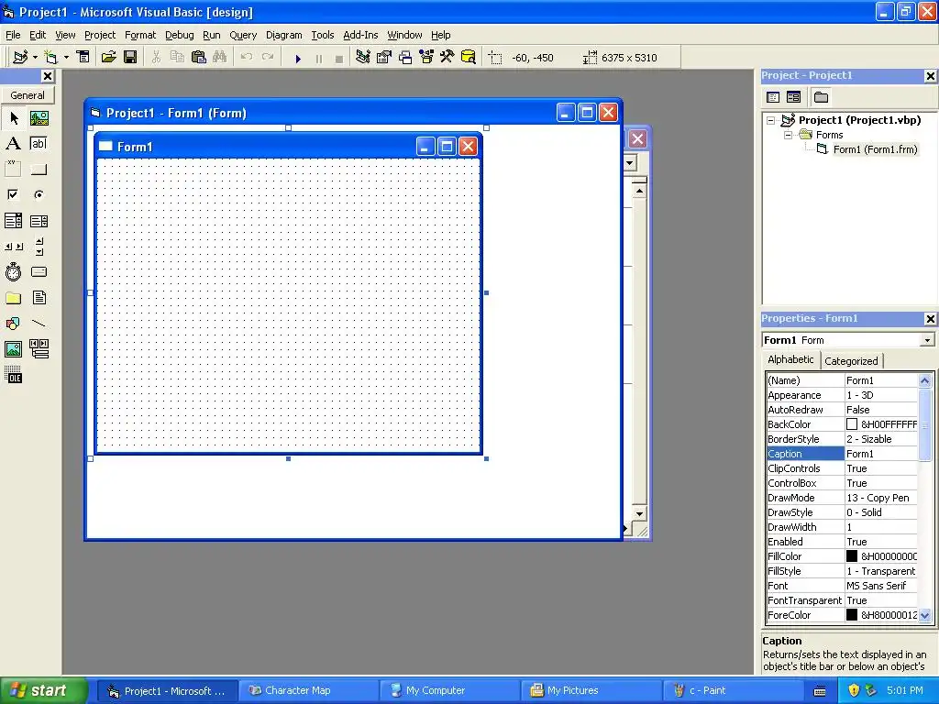Select the Image tool
Viewport: 939px width, 704px height.
click(x=14, y=348)
